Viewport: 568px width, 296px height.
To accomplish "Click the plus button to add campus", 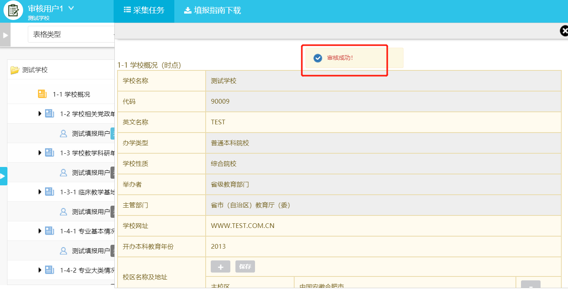I will [x=221, y=267].
